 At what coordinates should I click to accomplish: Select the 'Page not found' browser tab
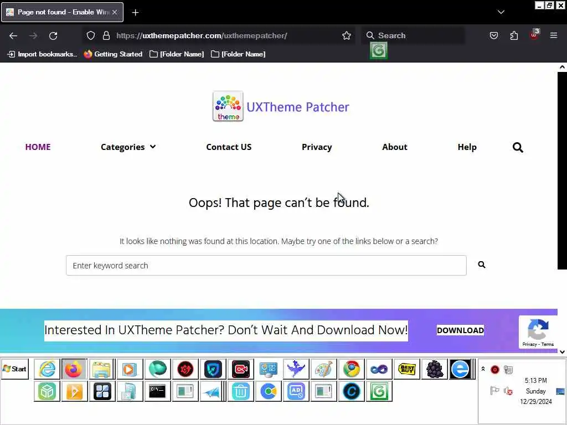(62, 12)
